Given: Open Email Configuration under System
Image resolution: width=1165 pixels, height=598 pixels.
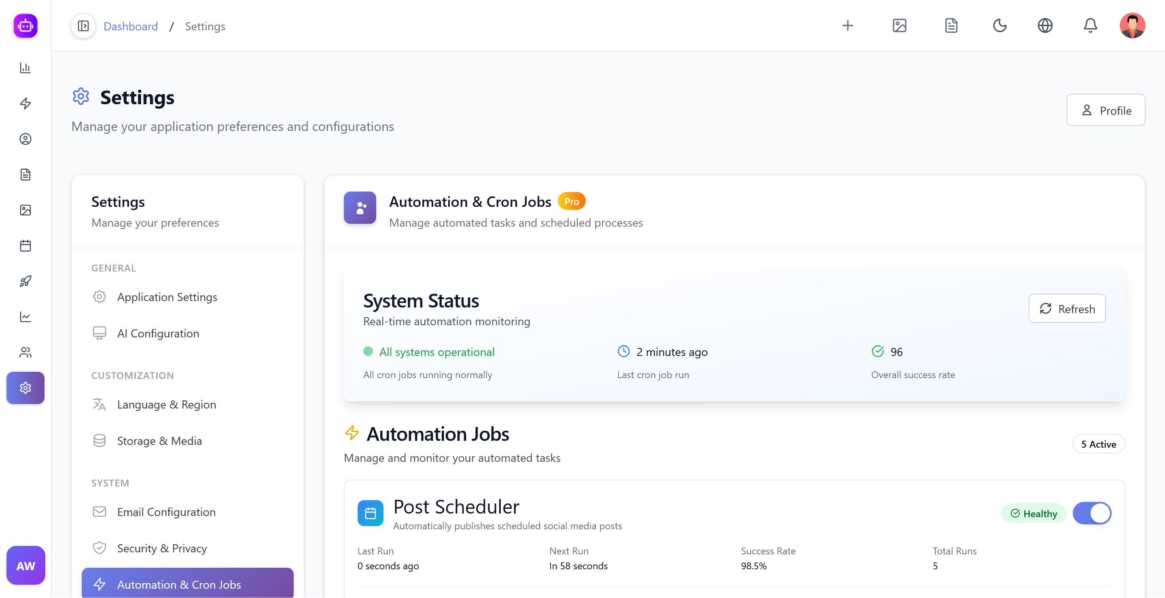Looking at the screenshot, I should (x=166, y=512).
